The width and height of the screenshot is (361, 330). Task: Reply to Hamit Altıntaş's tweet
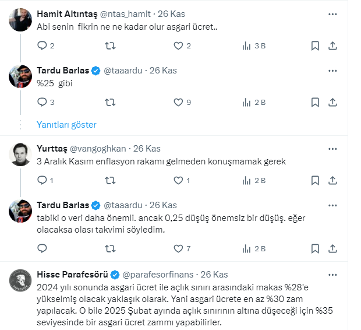coord(41,45)
